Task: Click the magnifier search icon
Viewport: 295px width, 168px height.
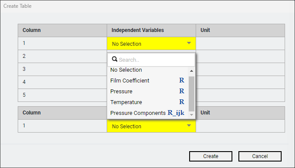Action: pyautogui.click(x=114, y=59)
